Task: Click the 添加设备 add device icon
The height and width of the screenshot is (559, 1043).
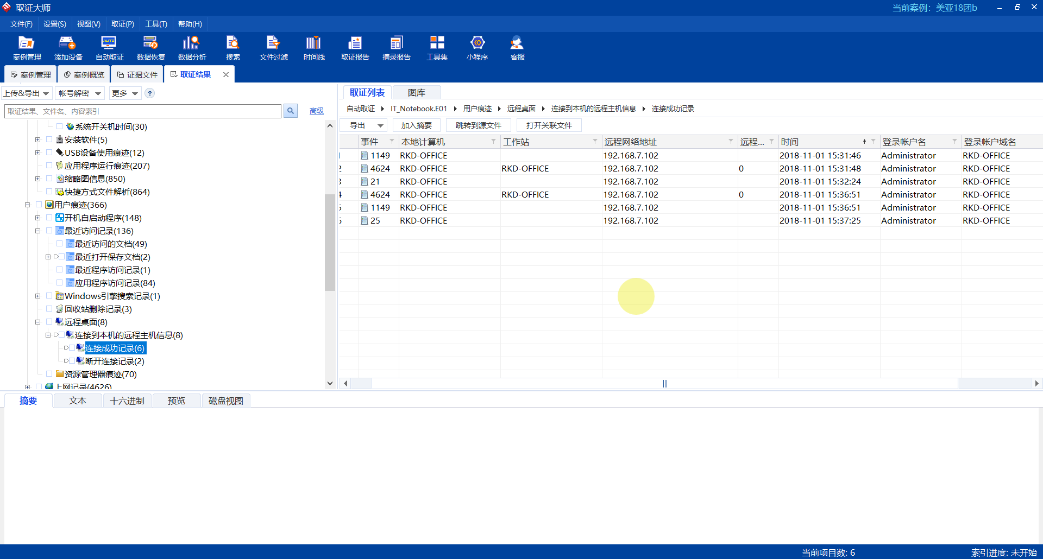Action: (x=68, y=48)
